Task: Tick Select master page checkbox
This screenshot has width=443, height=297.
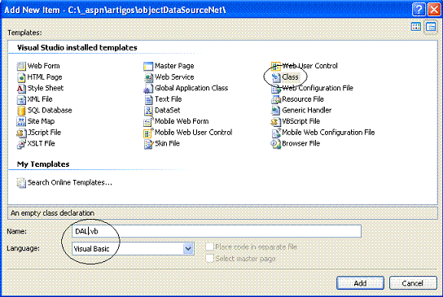Action: click(209, 258)
